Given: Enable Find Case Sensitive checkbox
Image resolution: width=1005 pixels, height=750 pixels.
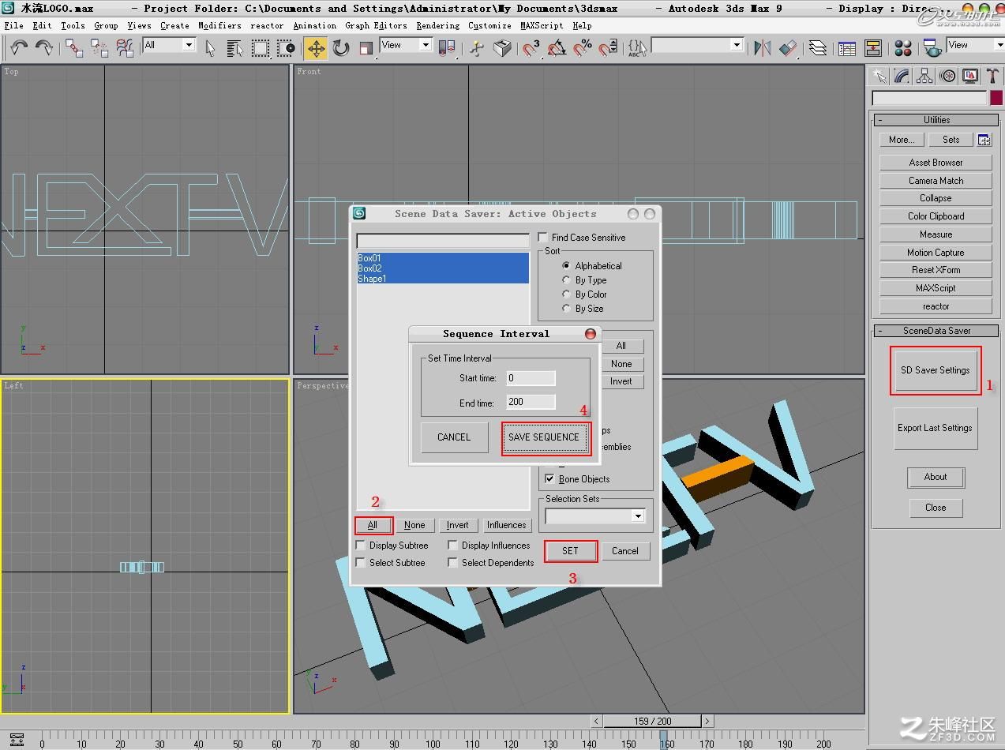Looking at the screenshot, I should [542, 237].
